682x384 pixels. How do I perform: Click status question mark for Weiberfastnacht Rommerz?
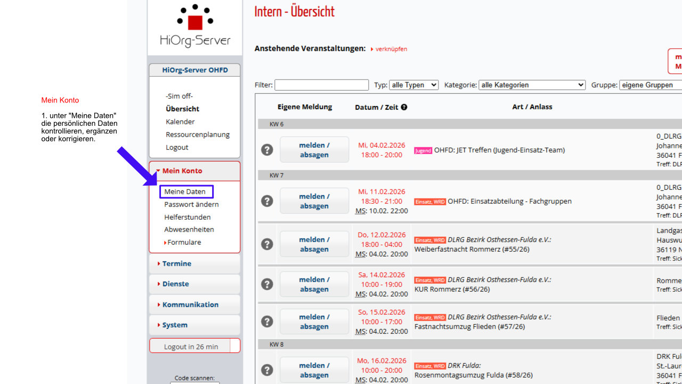point(267,244)
